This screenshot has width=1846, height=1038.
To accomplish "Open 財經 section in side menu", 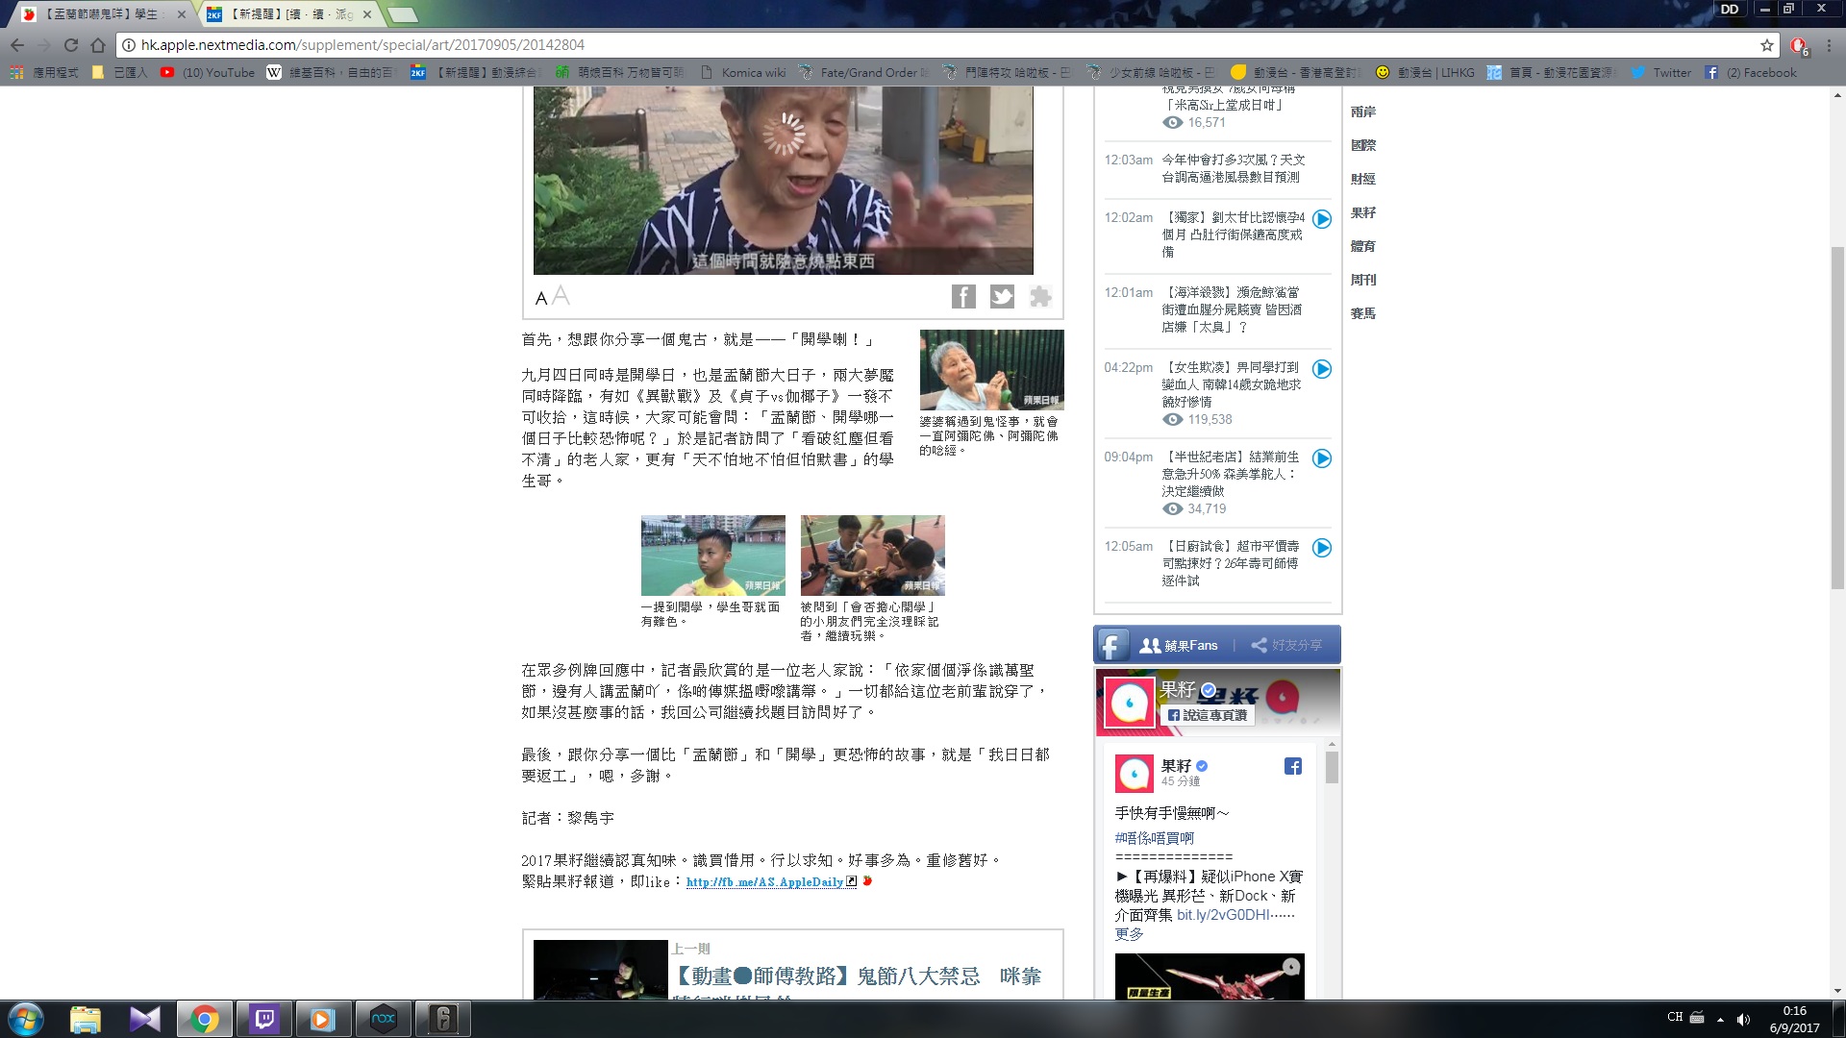I will (1362, 179).
